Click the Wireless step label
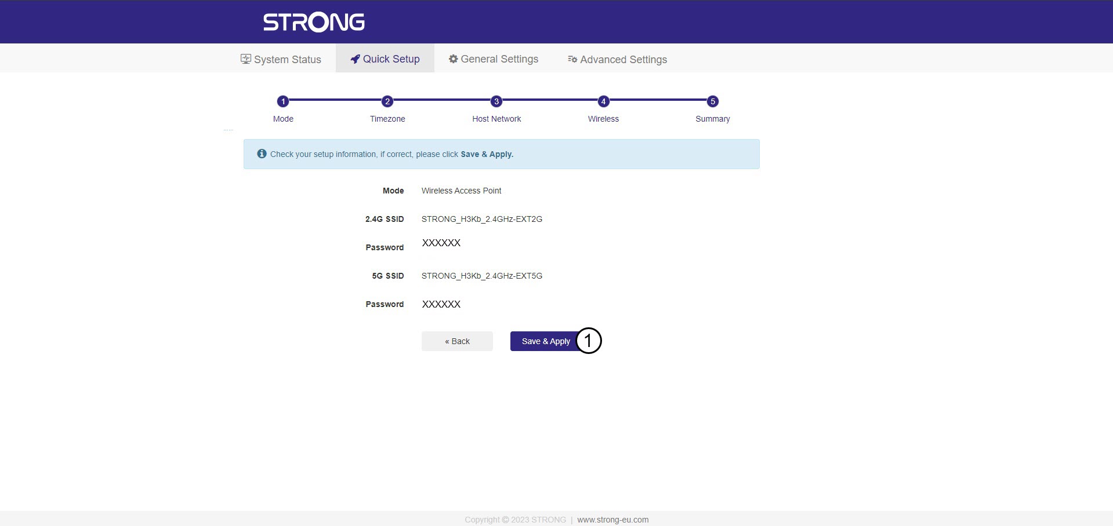 (x=603, y=119)
